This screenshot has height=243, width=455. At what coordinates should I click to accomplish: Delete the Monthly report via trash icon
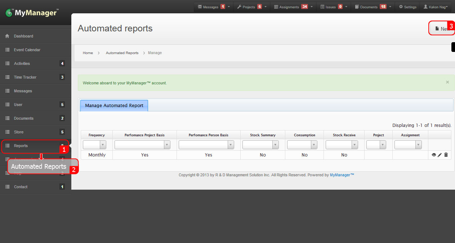(446, 155)
